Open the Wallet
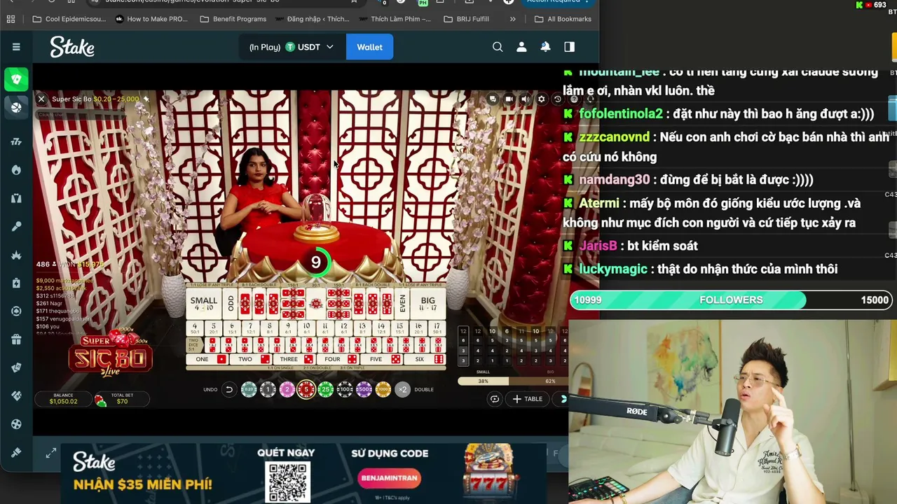 coord(369,47)
